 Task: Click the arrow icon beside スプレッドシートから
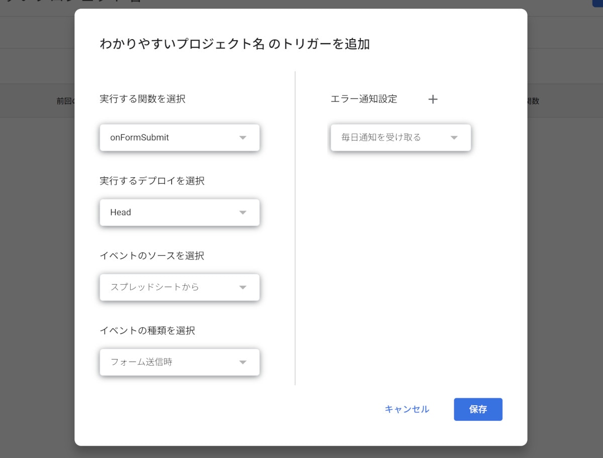243,287
